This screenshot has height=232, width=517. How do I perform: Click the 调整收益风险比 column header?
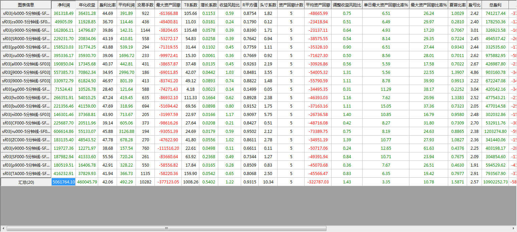point(347,5)
